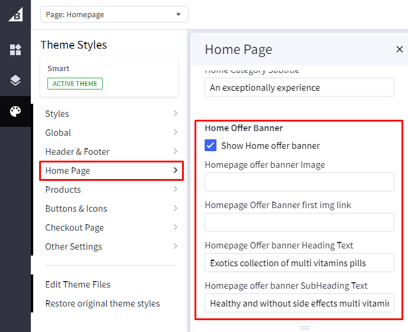Click the Offer banner Heading Text field

[x=299, y=263]
